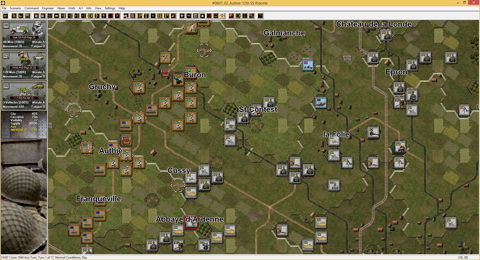This screenshot has width=480, height=260.
Task: Open the Command menu
Action: coord(31,8)
